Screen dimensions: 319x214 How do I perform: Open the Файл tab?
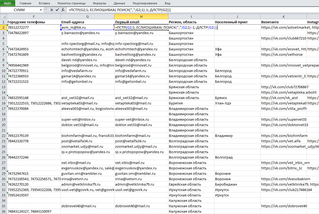tap(8, 3)
